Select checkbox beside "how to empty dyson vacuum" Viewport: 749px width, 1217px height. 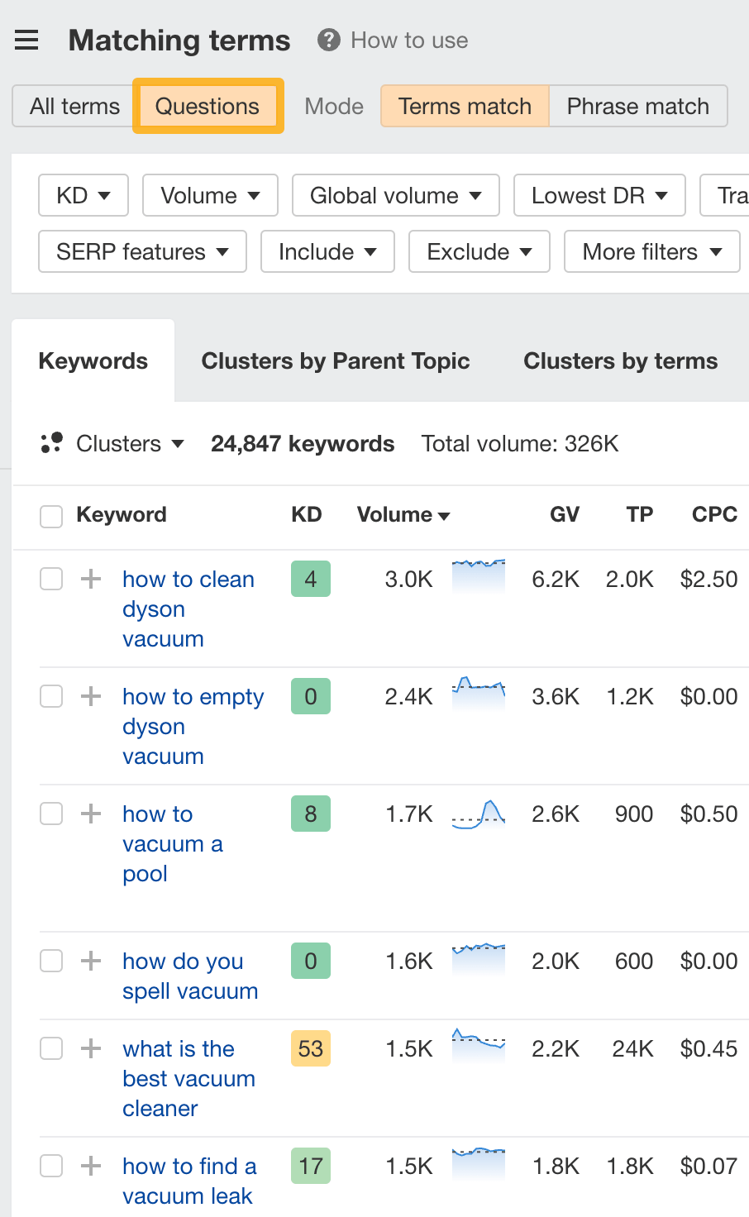click(50, 696)
